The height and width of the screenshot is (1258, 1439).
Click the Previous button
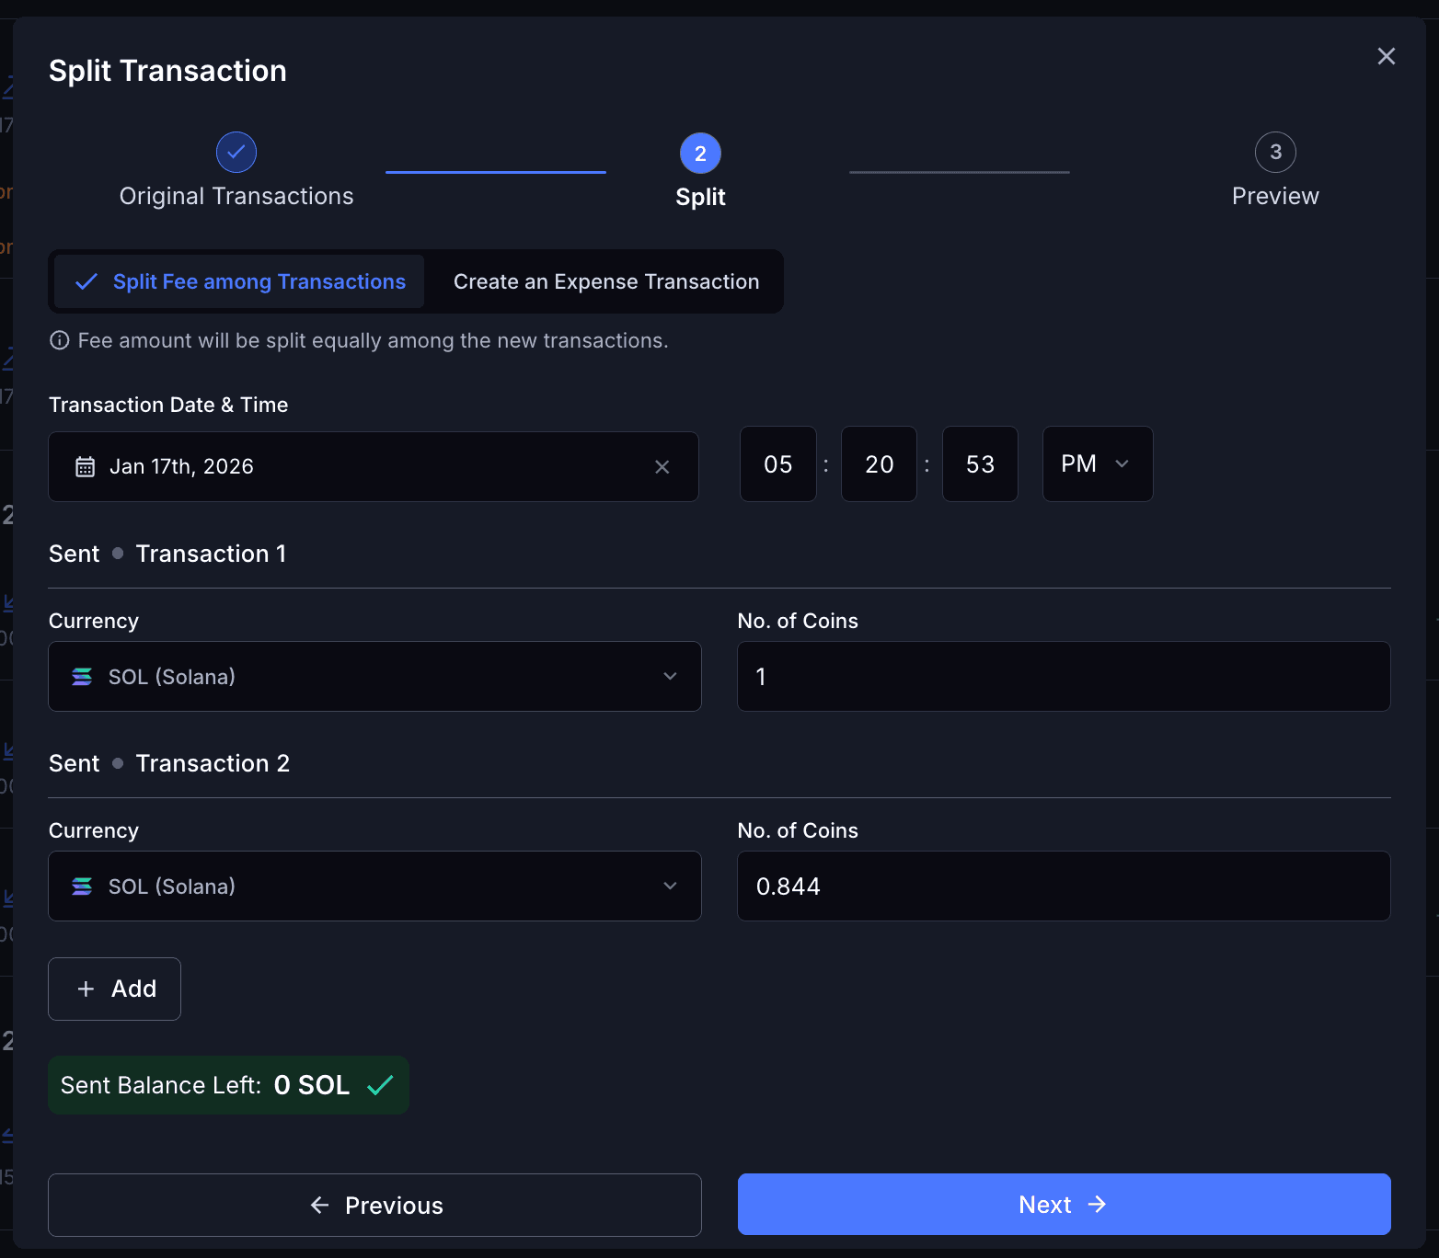[374, 1205]
